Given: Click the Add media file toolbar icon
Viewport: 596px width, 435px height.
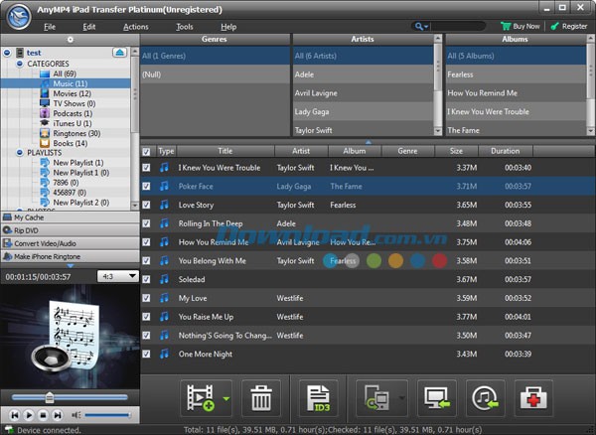Looking at the screenshot, I should click(x=200, y=398).
